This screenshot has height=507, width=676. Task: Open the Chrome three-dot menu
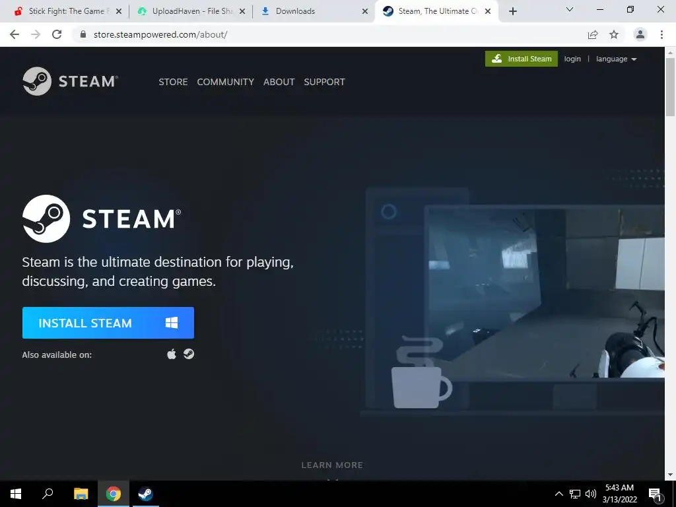tap(661, 34)
